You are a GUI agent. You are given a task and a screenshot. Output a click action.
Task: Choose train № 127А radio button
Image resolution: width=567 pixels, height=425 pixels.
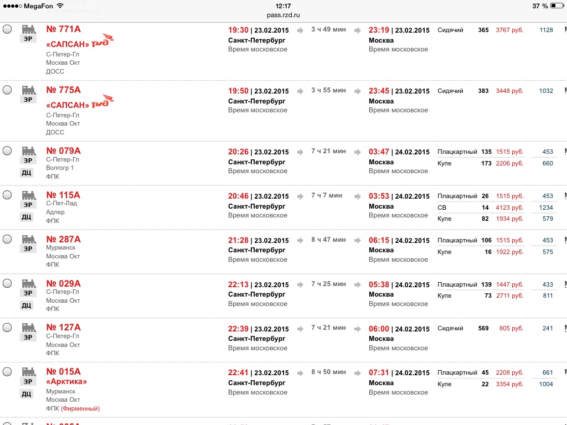point(7,328)
